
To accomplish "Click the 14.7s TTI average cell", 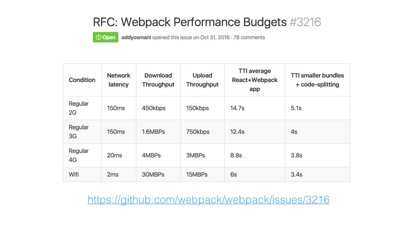I will (x=237, y=108).
